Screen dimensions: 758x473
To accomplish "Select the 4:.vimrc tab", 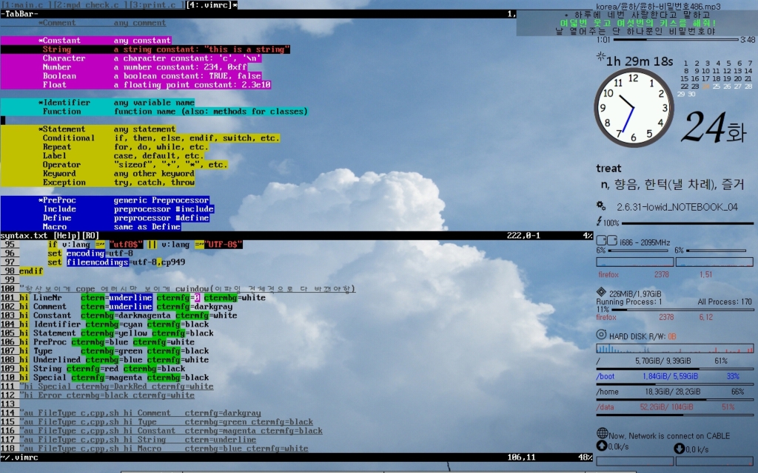I will click(212, 5).
